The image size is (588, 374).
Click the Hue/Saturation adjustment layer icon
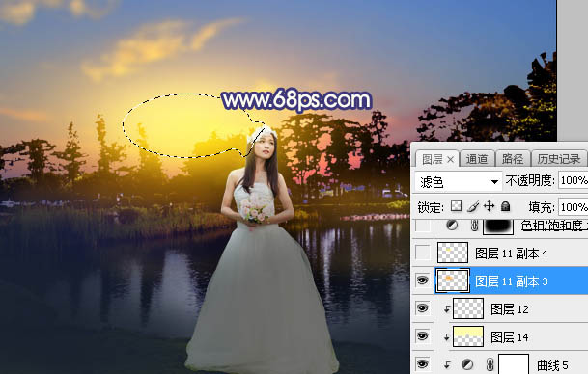[x=452, y=225]
